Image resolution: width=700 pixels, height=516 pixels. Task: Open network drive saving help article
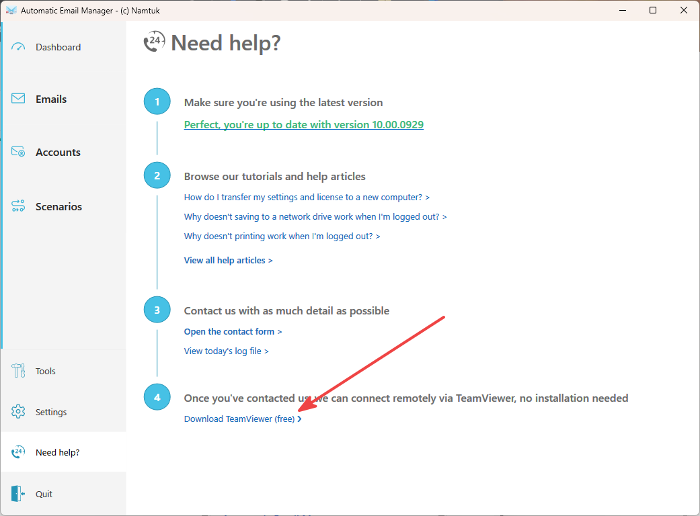[x=315, y=217]
